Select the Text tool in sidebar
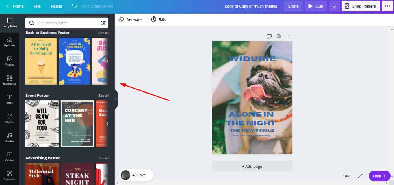 [x=10, y=99]
